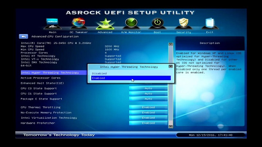
Task: Open the Security shield icon
Action: (183, 23)
